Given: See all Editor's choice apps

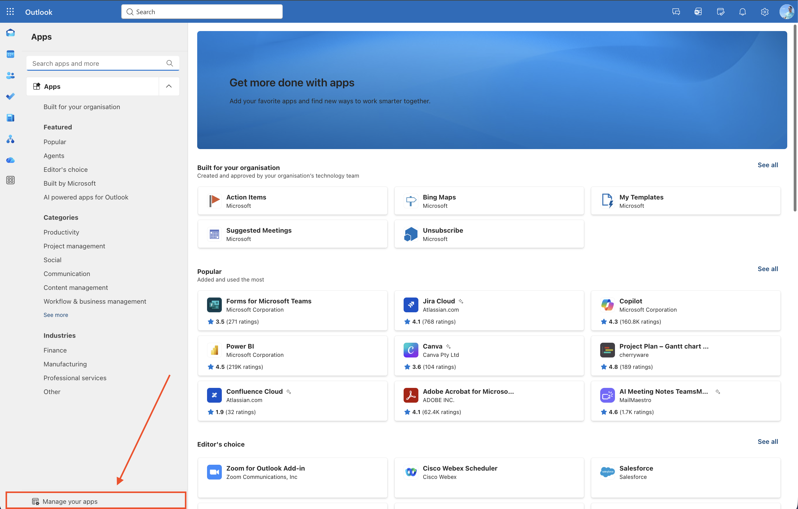Looking at the screenshot, I should coord(768,441).
